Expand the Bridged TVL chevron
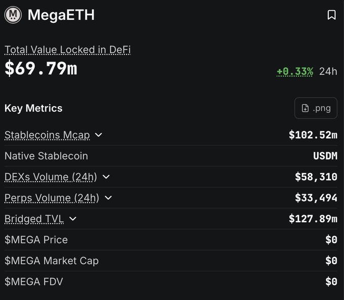 pyautogui.click(x=73, y=219)
